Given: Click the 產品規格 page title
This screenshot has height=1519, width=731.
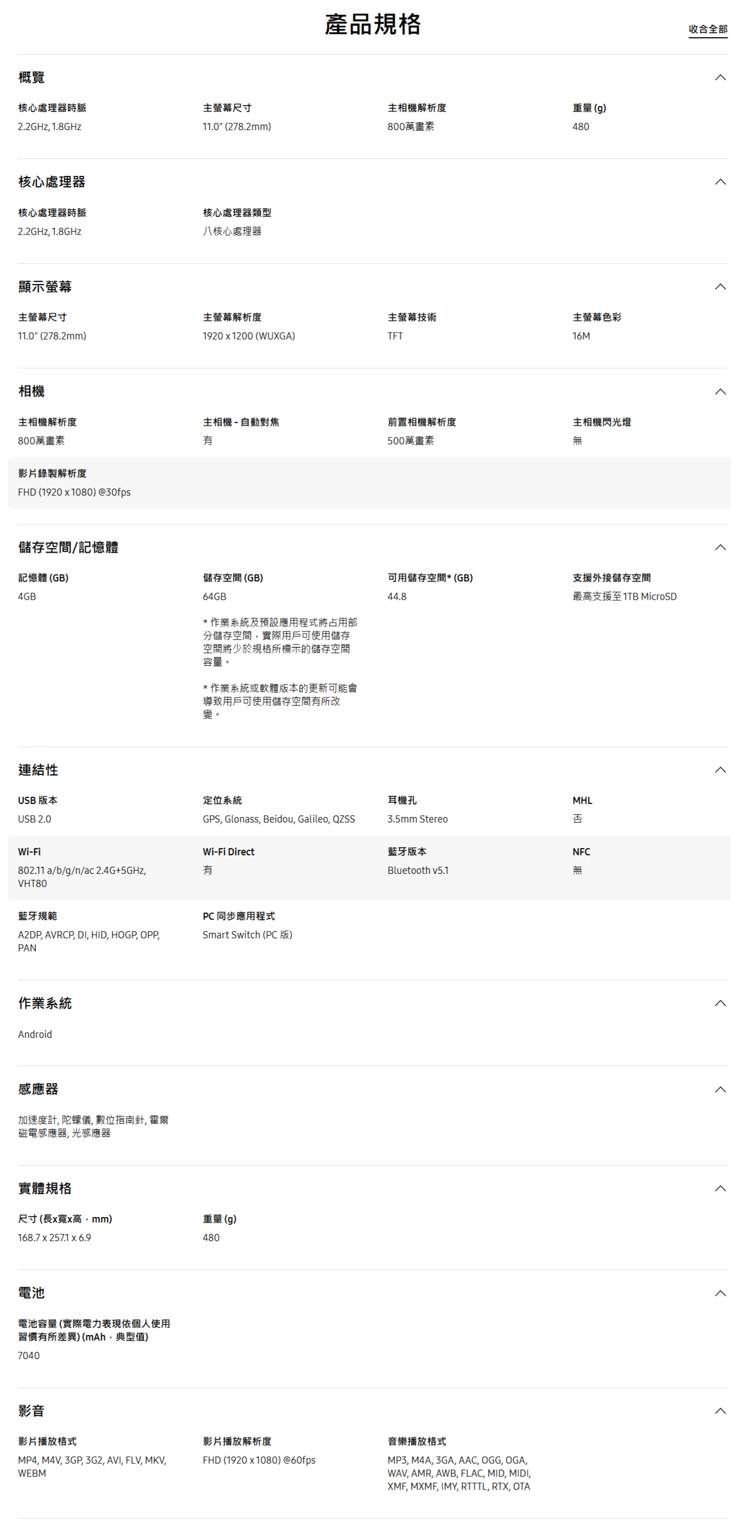Looking at the screenshot, I should [x=372, y=24].
